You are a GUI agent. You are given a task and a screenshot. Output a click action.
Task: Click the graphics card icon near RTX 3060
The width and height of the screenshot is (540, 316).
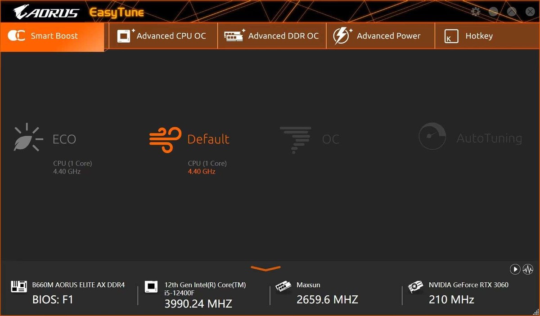415,287
